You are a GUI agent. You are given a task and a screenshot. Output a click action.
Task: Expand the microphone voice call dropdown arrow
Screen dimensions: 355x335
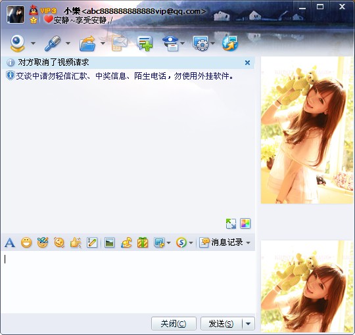(68, 43)
